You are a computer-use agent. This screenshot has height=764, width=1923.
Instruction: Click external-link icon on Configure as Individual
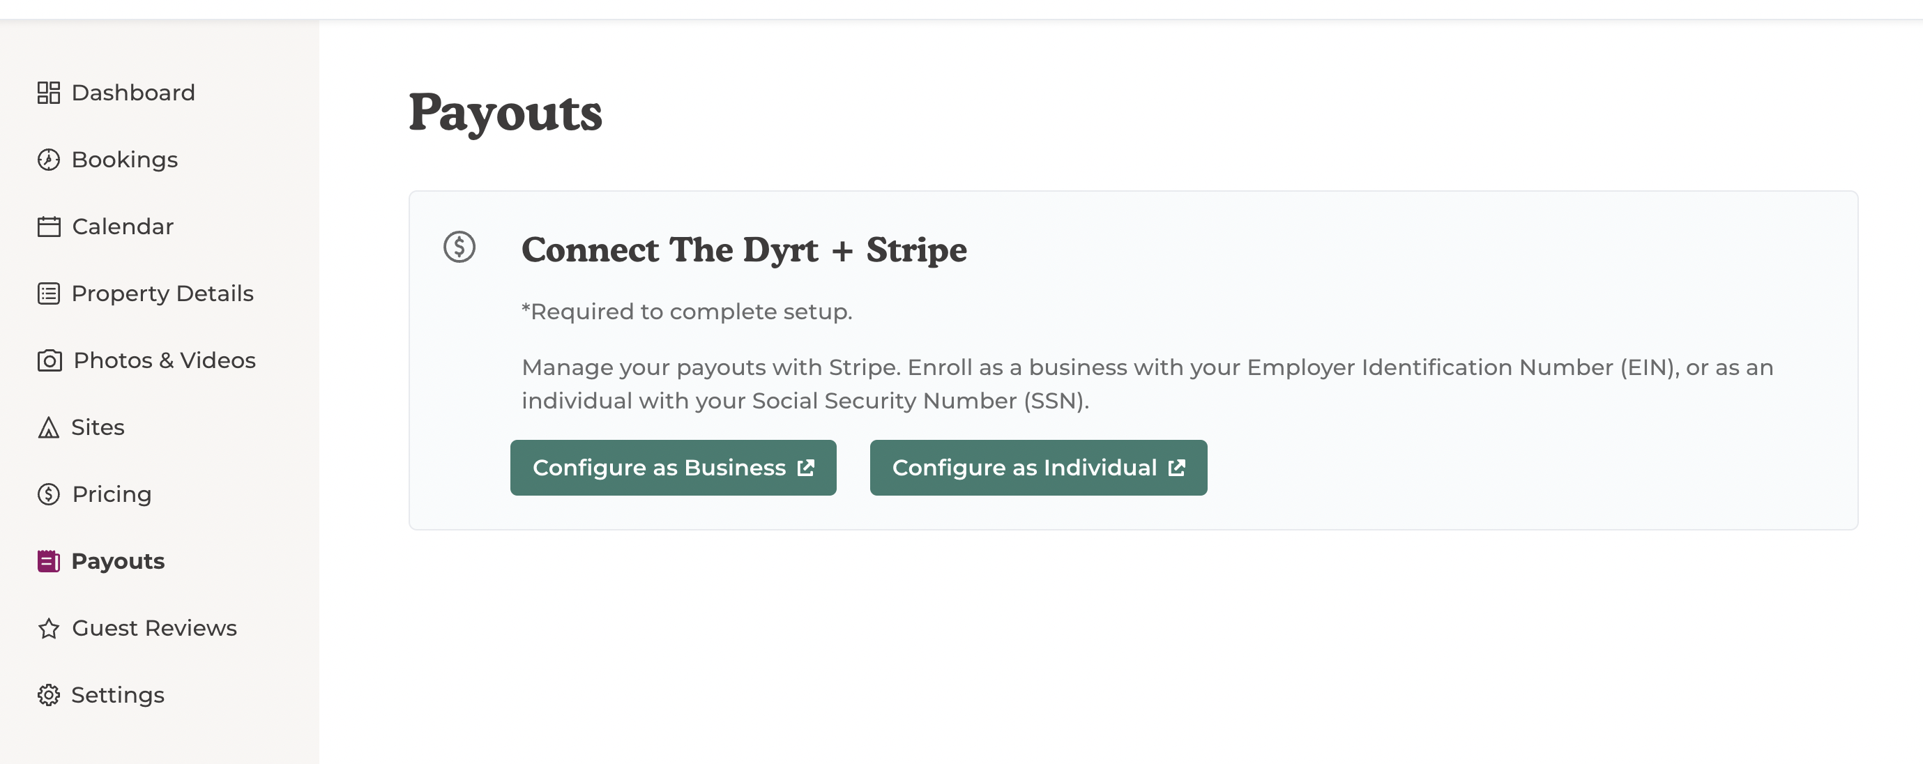point(1176,468)
